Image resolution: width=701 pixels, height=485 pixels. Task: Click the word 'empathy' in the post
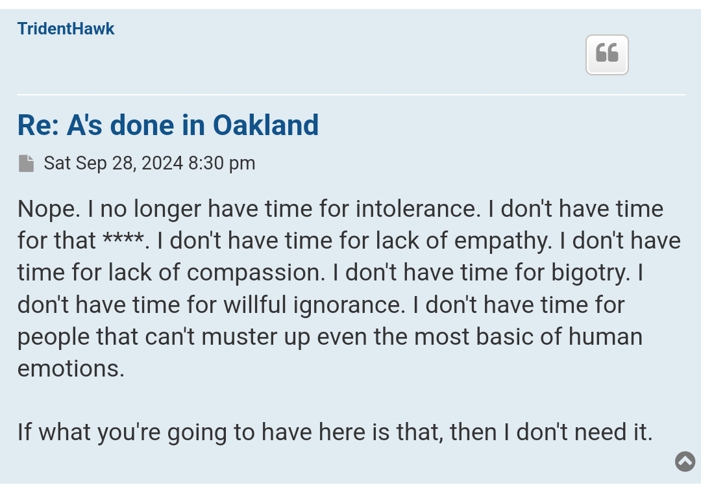(500, 242)
